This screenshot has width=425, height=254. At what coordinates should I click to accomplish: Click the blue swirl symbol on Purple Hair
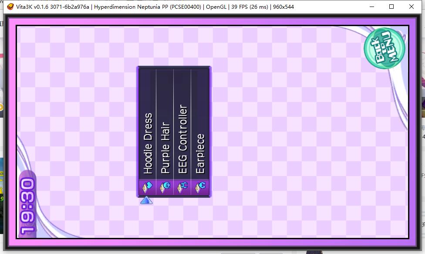point(166,184)
